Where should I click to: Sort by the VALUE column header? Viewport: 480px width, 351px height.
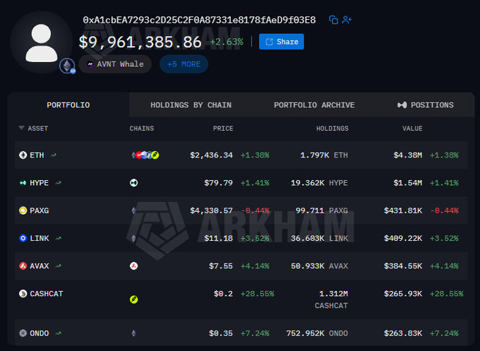point(412,129)
